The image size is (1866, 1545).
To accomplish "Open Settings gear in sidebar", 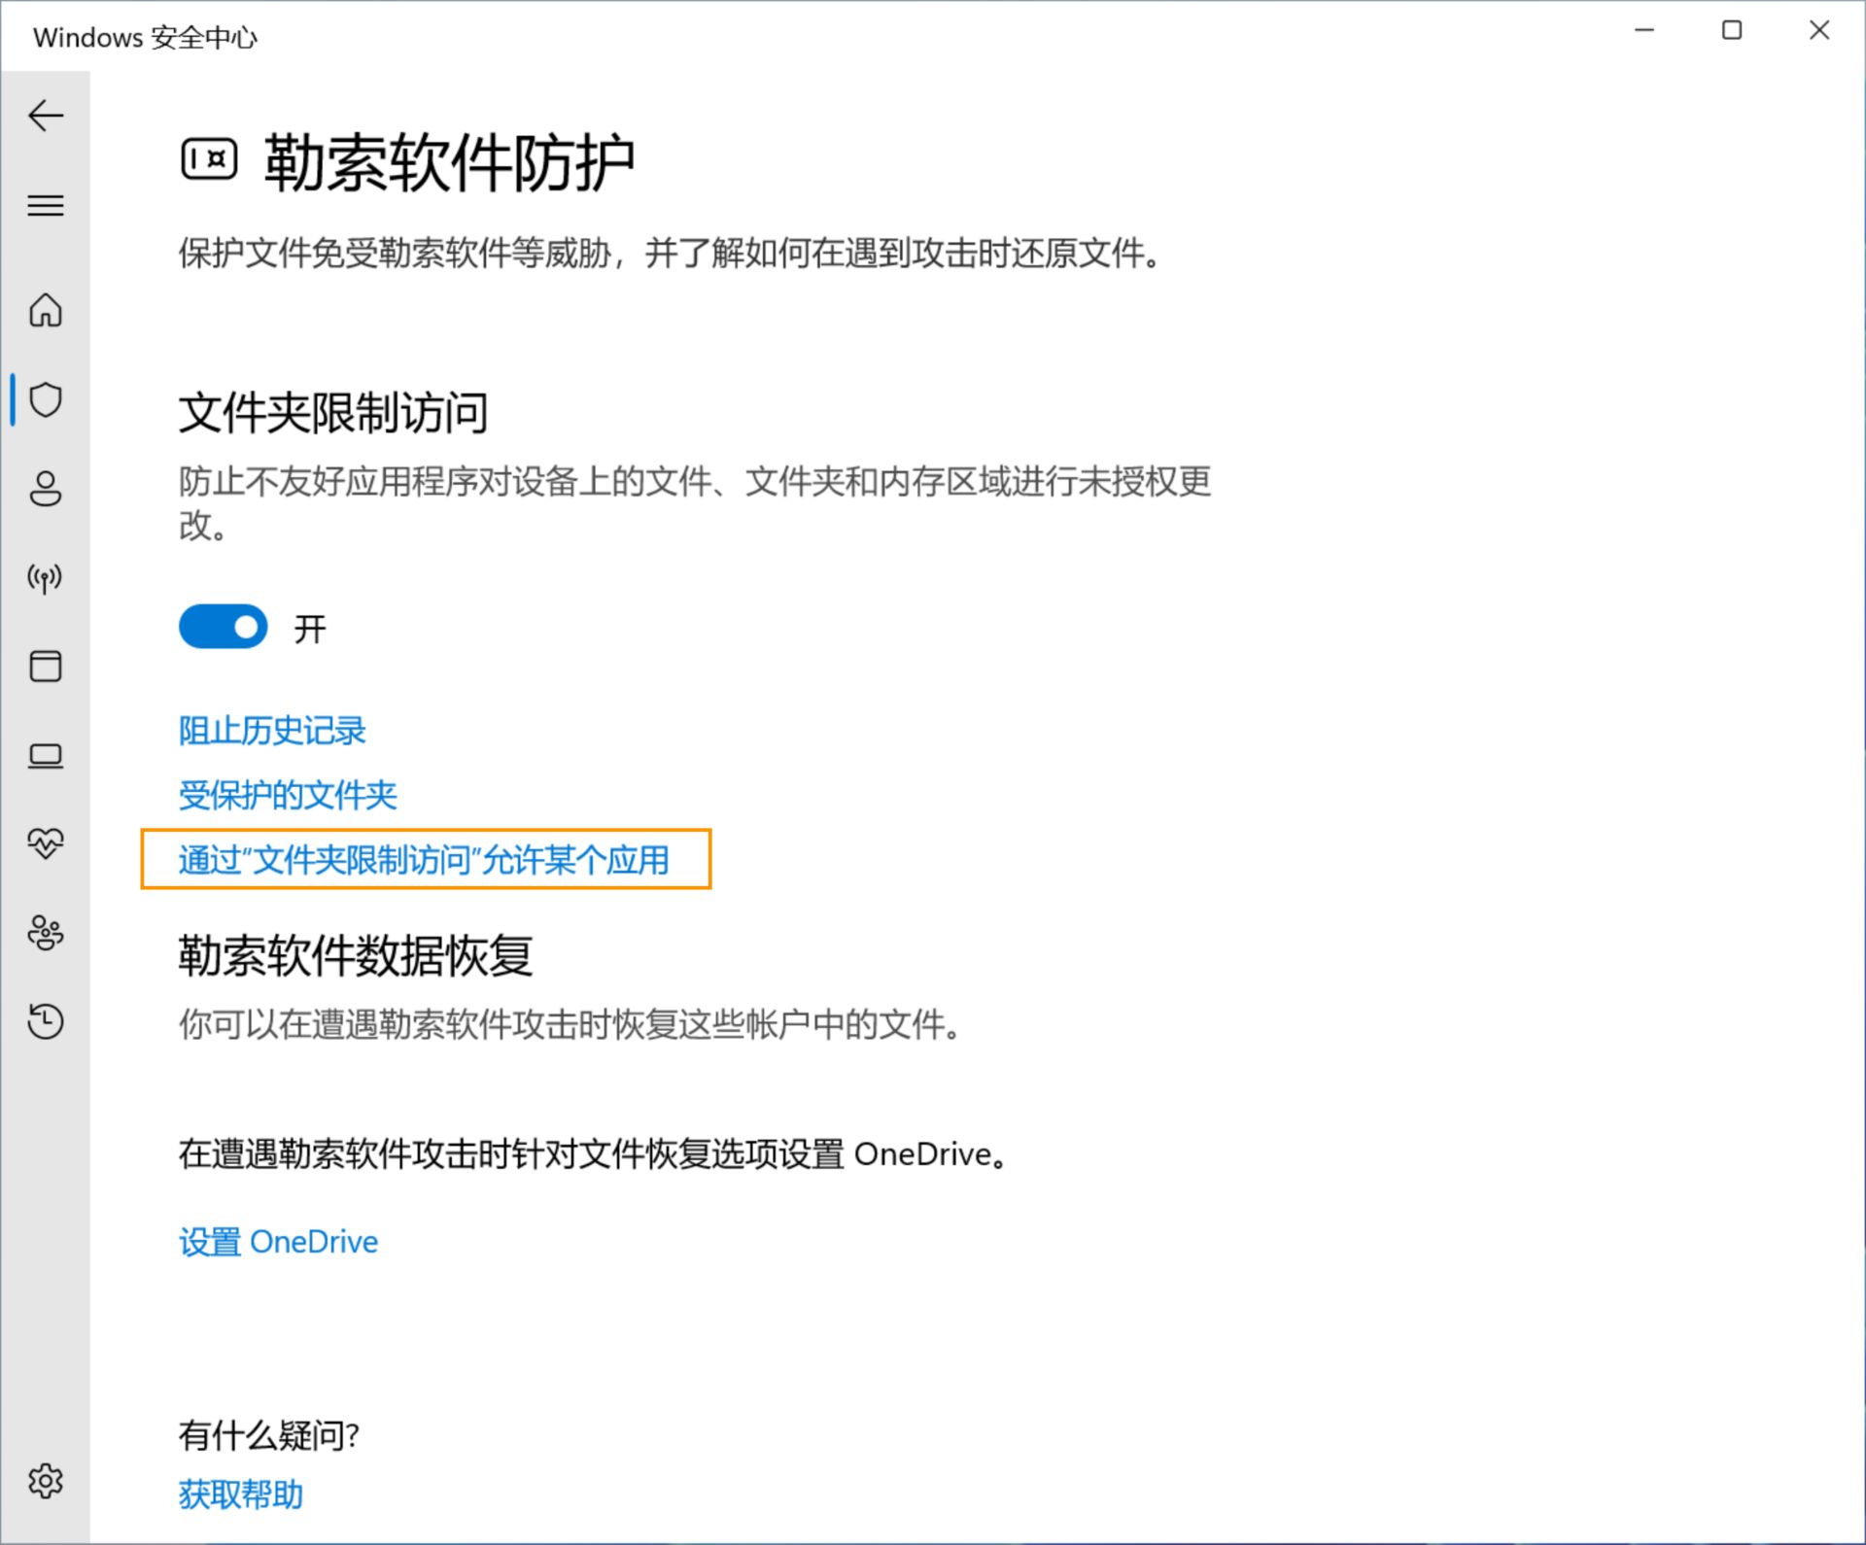I will coord(46,1481).
